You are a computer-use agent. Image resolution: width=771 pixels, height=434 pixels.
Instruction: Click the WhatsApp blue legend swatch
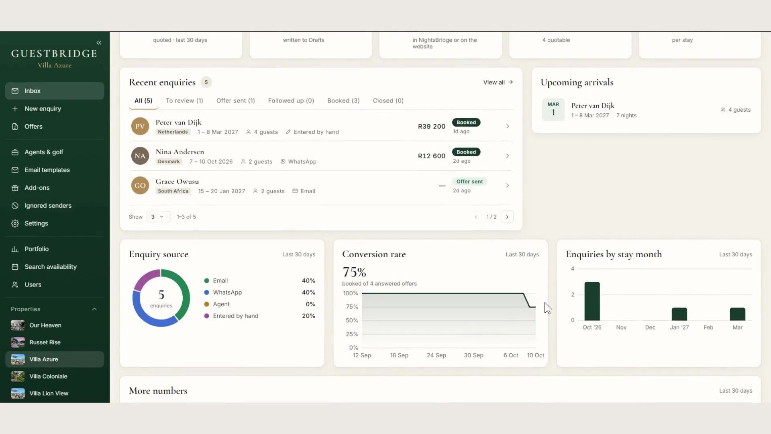[x=206, y=293]
